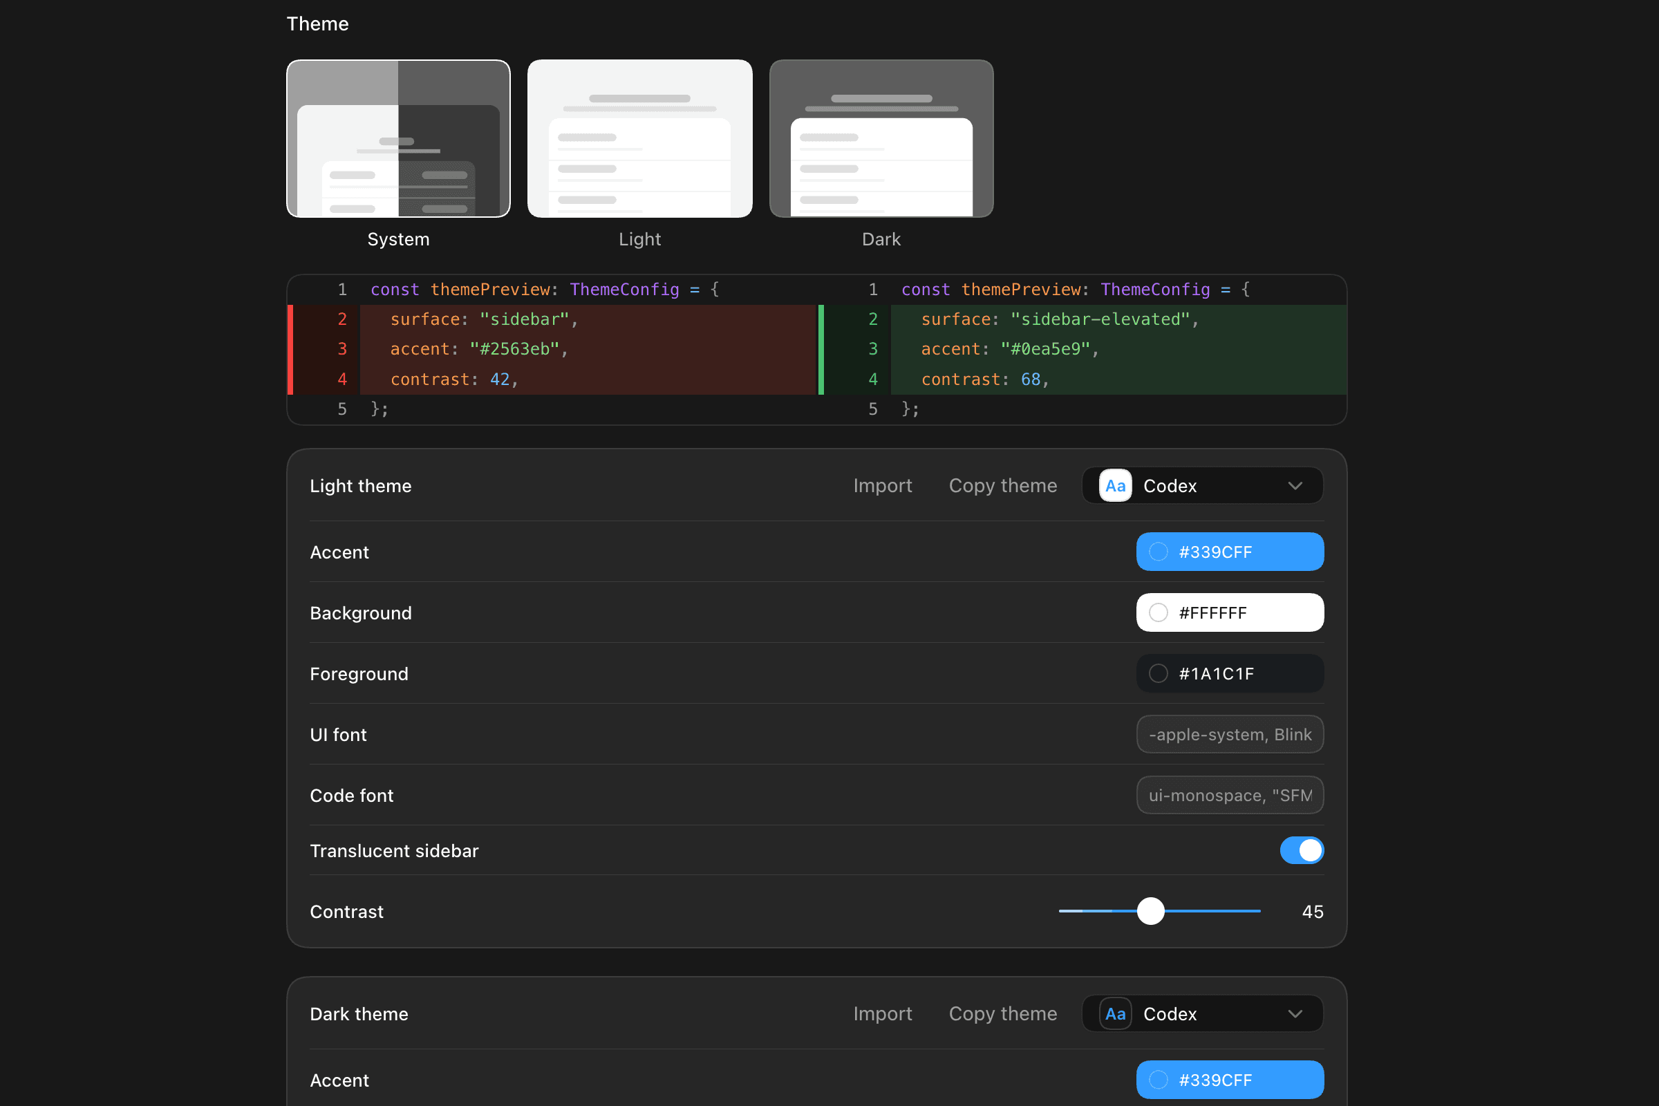Open Background color #FFFFFF swatch
The width and height of the screenshot is (1659, 1106).
(x=1230, y=612)
